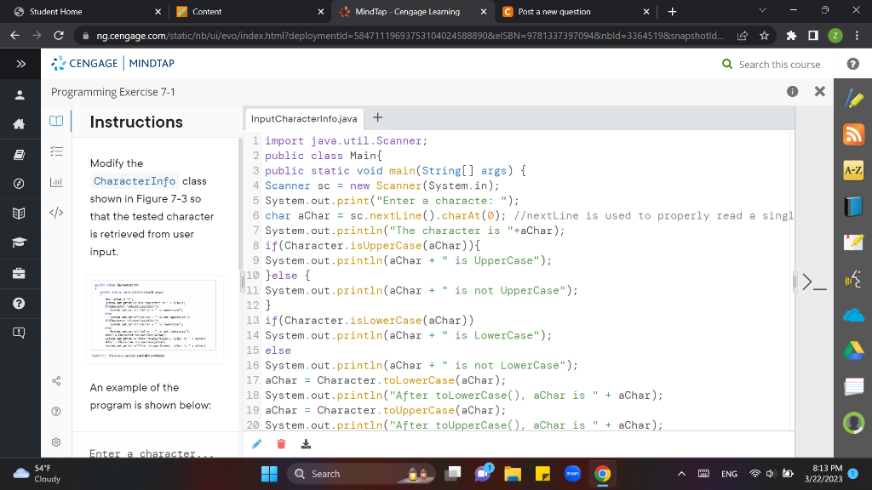872x490 pixels.
Task: Open the RSS feed app on the right sidebar
Action: 853,134
